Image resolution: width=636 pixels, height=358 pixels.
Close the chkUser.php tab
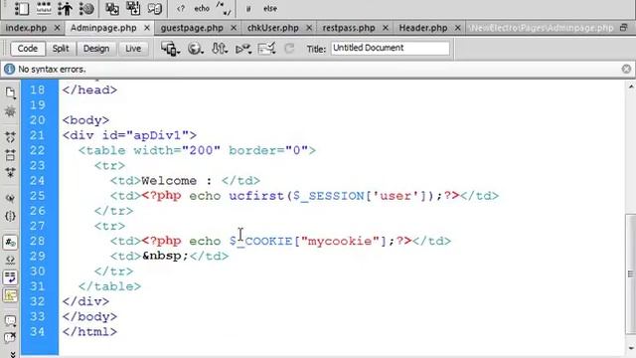pos(309,28)
